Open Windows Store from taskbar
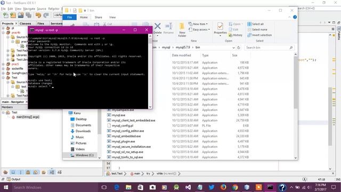 tap(141, 187)
